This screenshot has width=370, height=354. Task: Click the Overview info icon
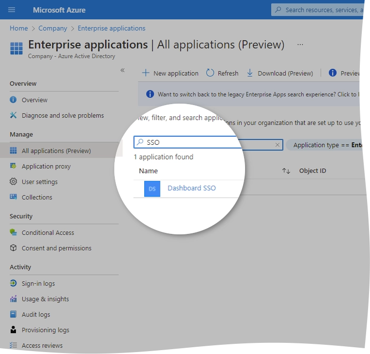tap(13, 100)
